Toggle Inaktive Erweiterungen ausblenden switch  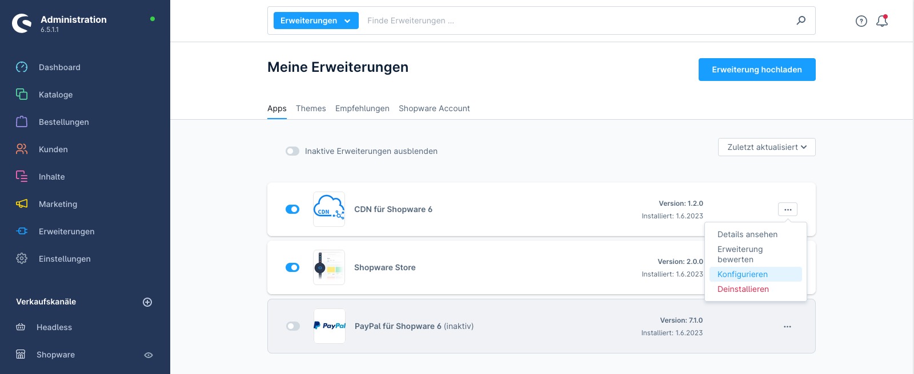coord(292,151)
